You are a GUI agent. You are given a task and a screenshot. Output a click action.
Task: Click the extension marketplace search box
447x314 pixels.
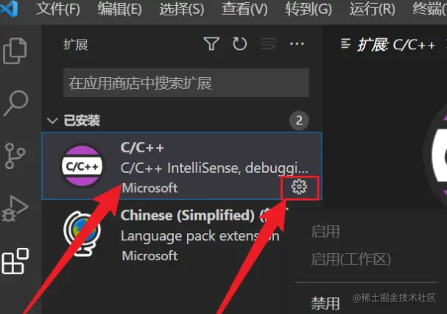186,83
